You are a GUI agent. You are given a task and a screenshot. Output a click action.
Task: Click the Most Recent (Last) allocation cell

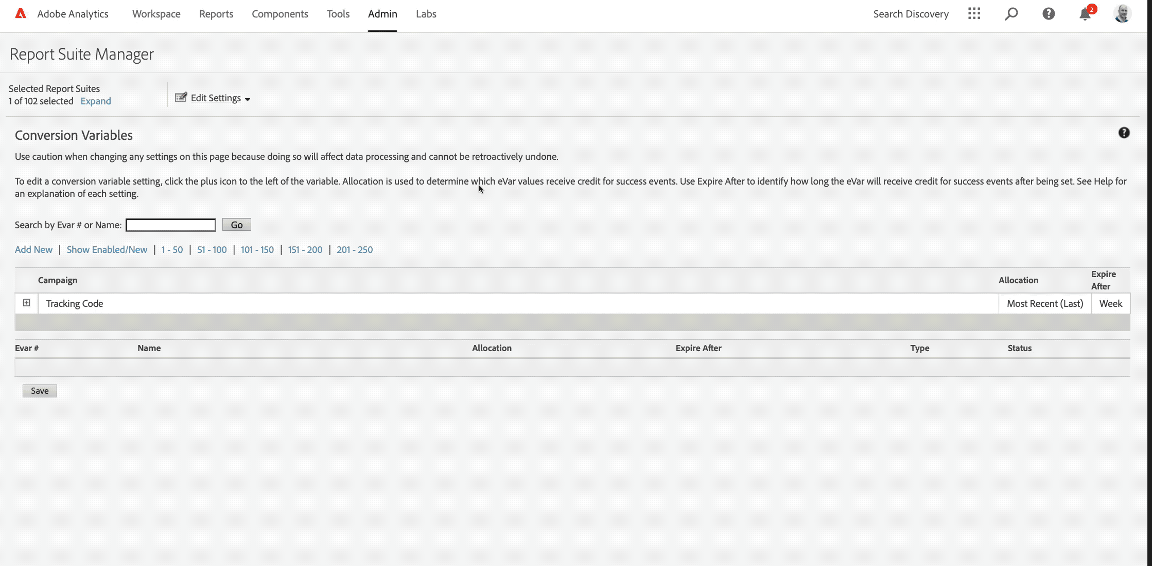[x=1045, y=303]
